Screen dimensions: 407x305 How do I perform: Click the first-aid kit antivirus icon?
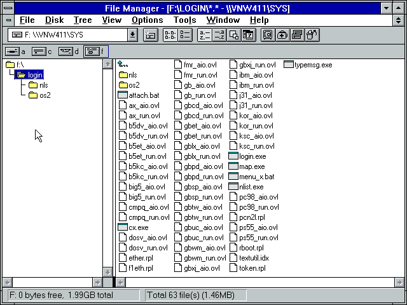tap(283, 35)
